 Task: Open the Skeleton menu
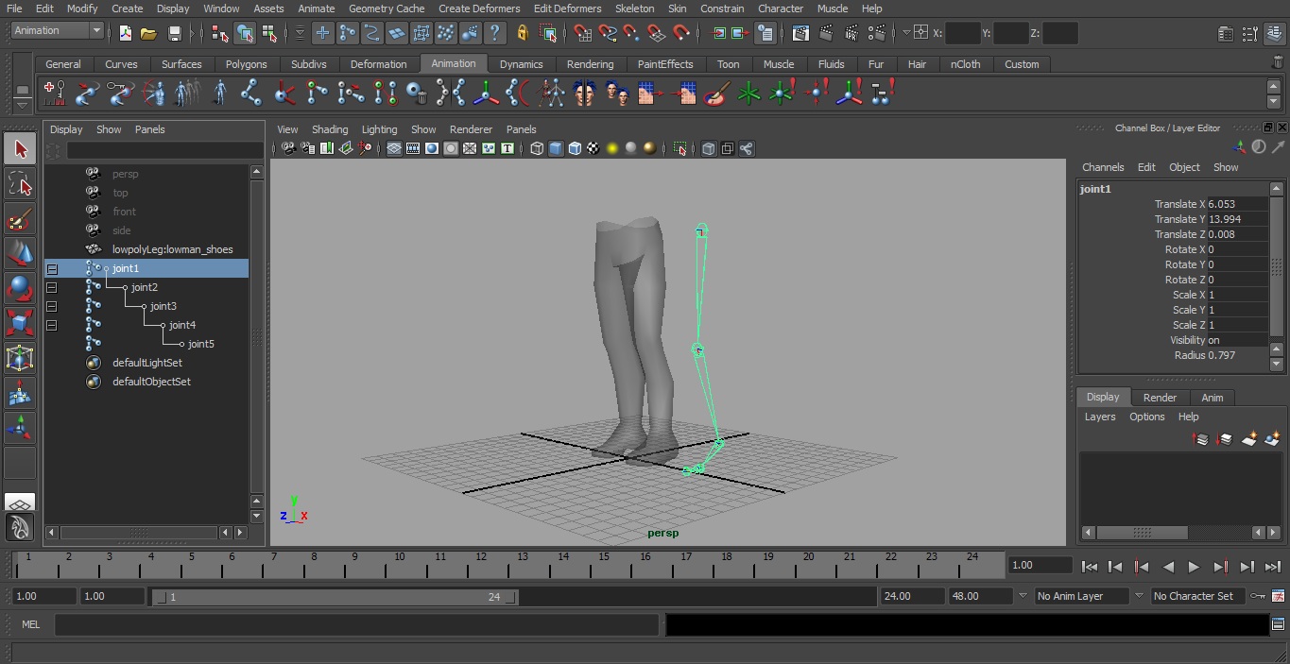(x=634, y=9)
